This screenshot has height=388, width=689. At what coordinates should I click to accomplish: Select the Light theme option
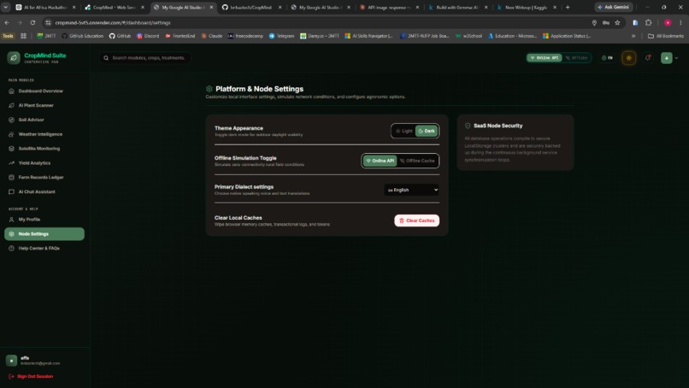(403, 131)
